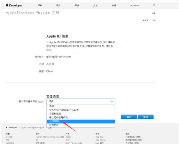
Task: Open 开发者论坛 footer link
Action: click(x=133, y=137)
